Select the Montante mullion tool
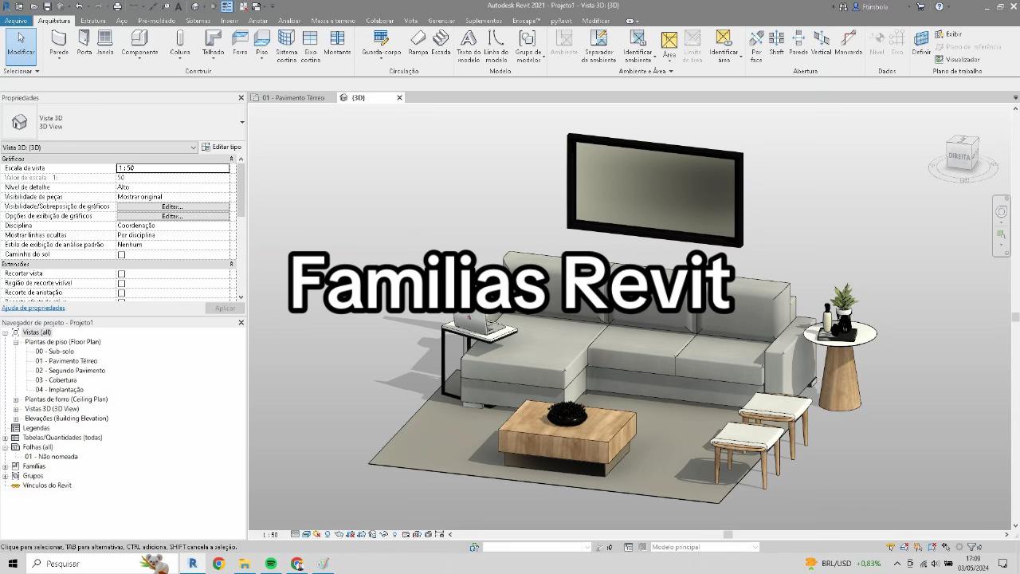Image resolution: width=1020 pixels, height=574 pixels. tap(337, 43)
